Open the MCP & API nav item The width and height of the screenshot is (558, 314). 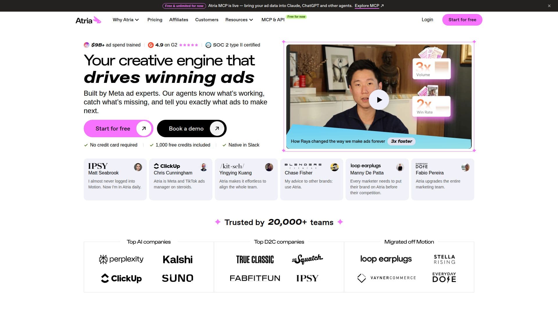(273, 20)
